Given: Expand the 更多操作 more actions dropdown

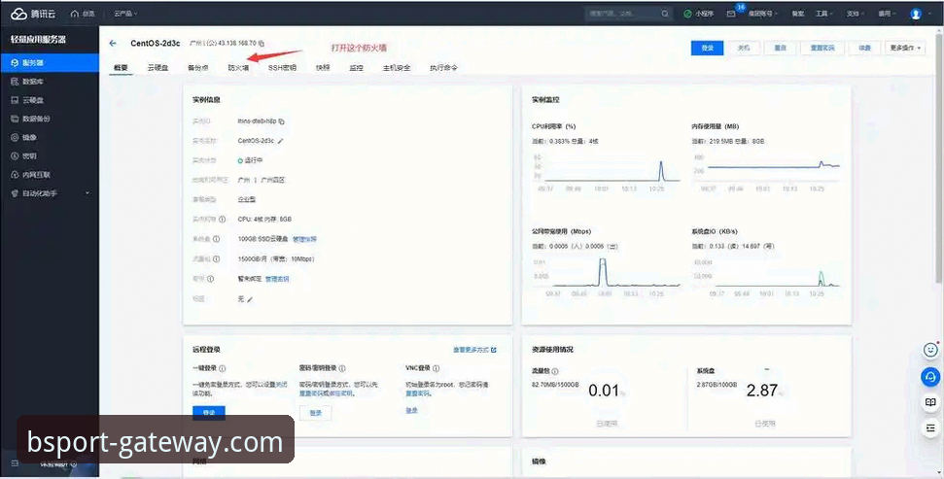Looking at the screenshot, I should [905, 48].
